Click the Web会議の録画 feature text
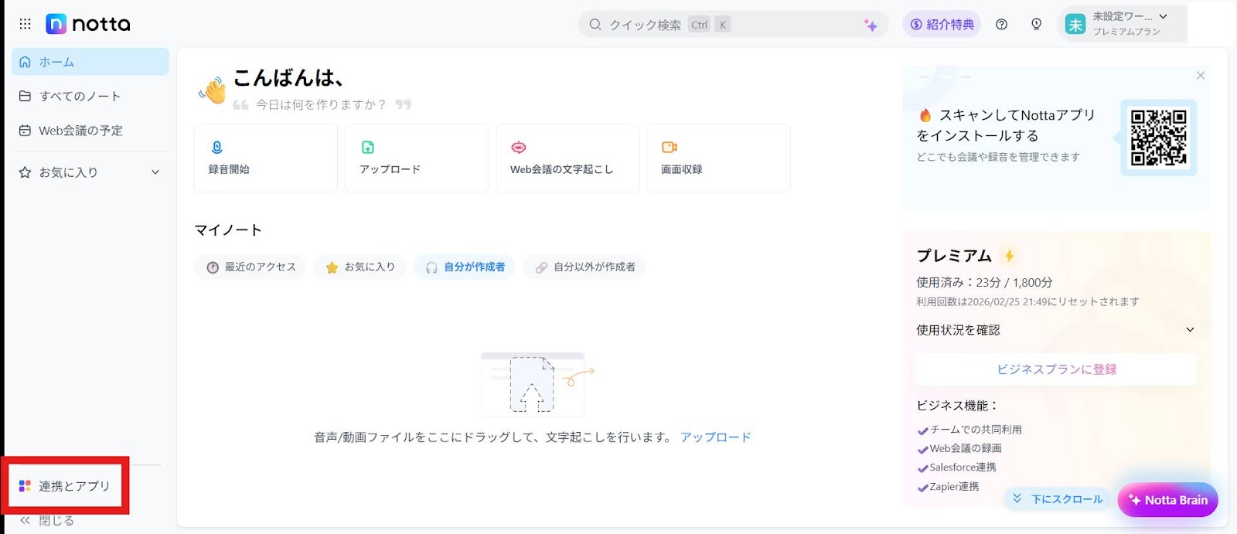Screen dimensions: 1237x534 pos(966,448)
